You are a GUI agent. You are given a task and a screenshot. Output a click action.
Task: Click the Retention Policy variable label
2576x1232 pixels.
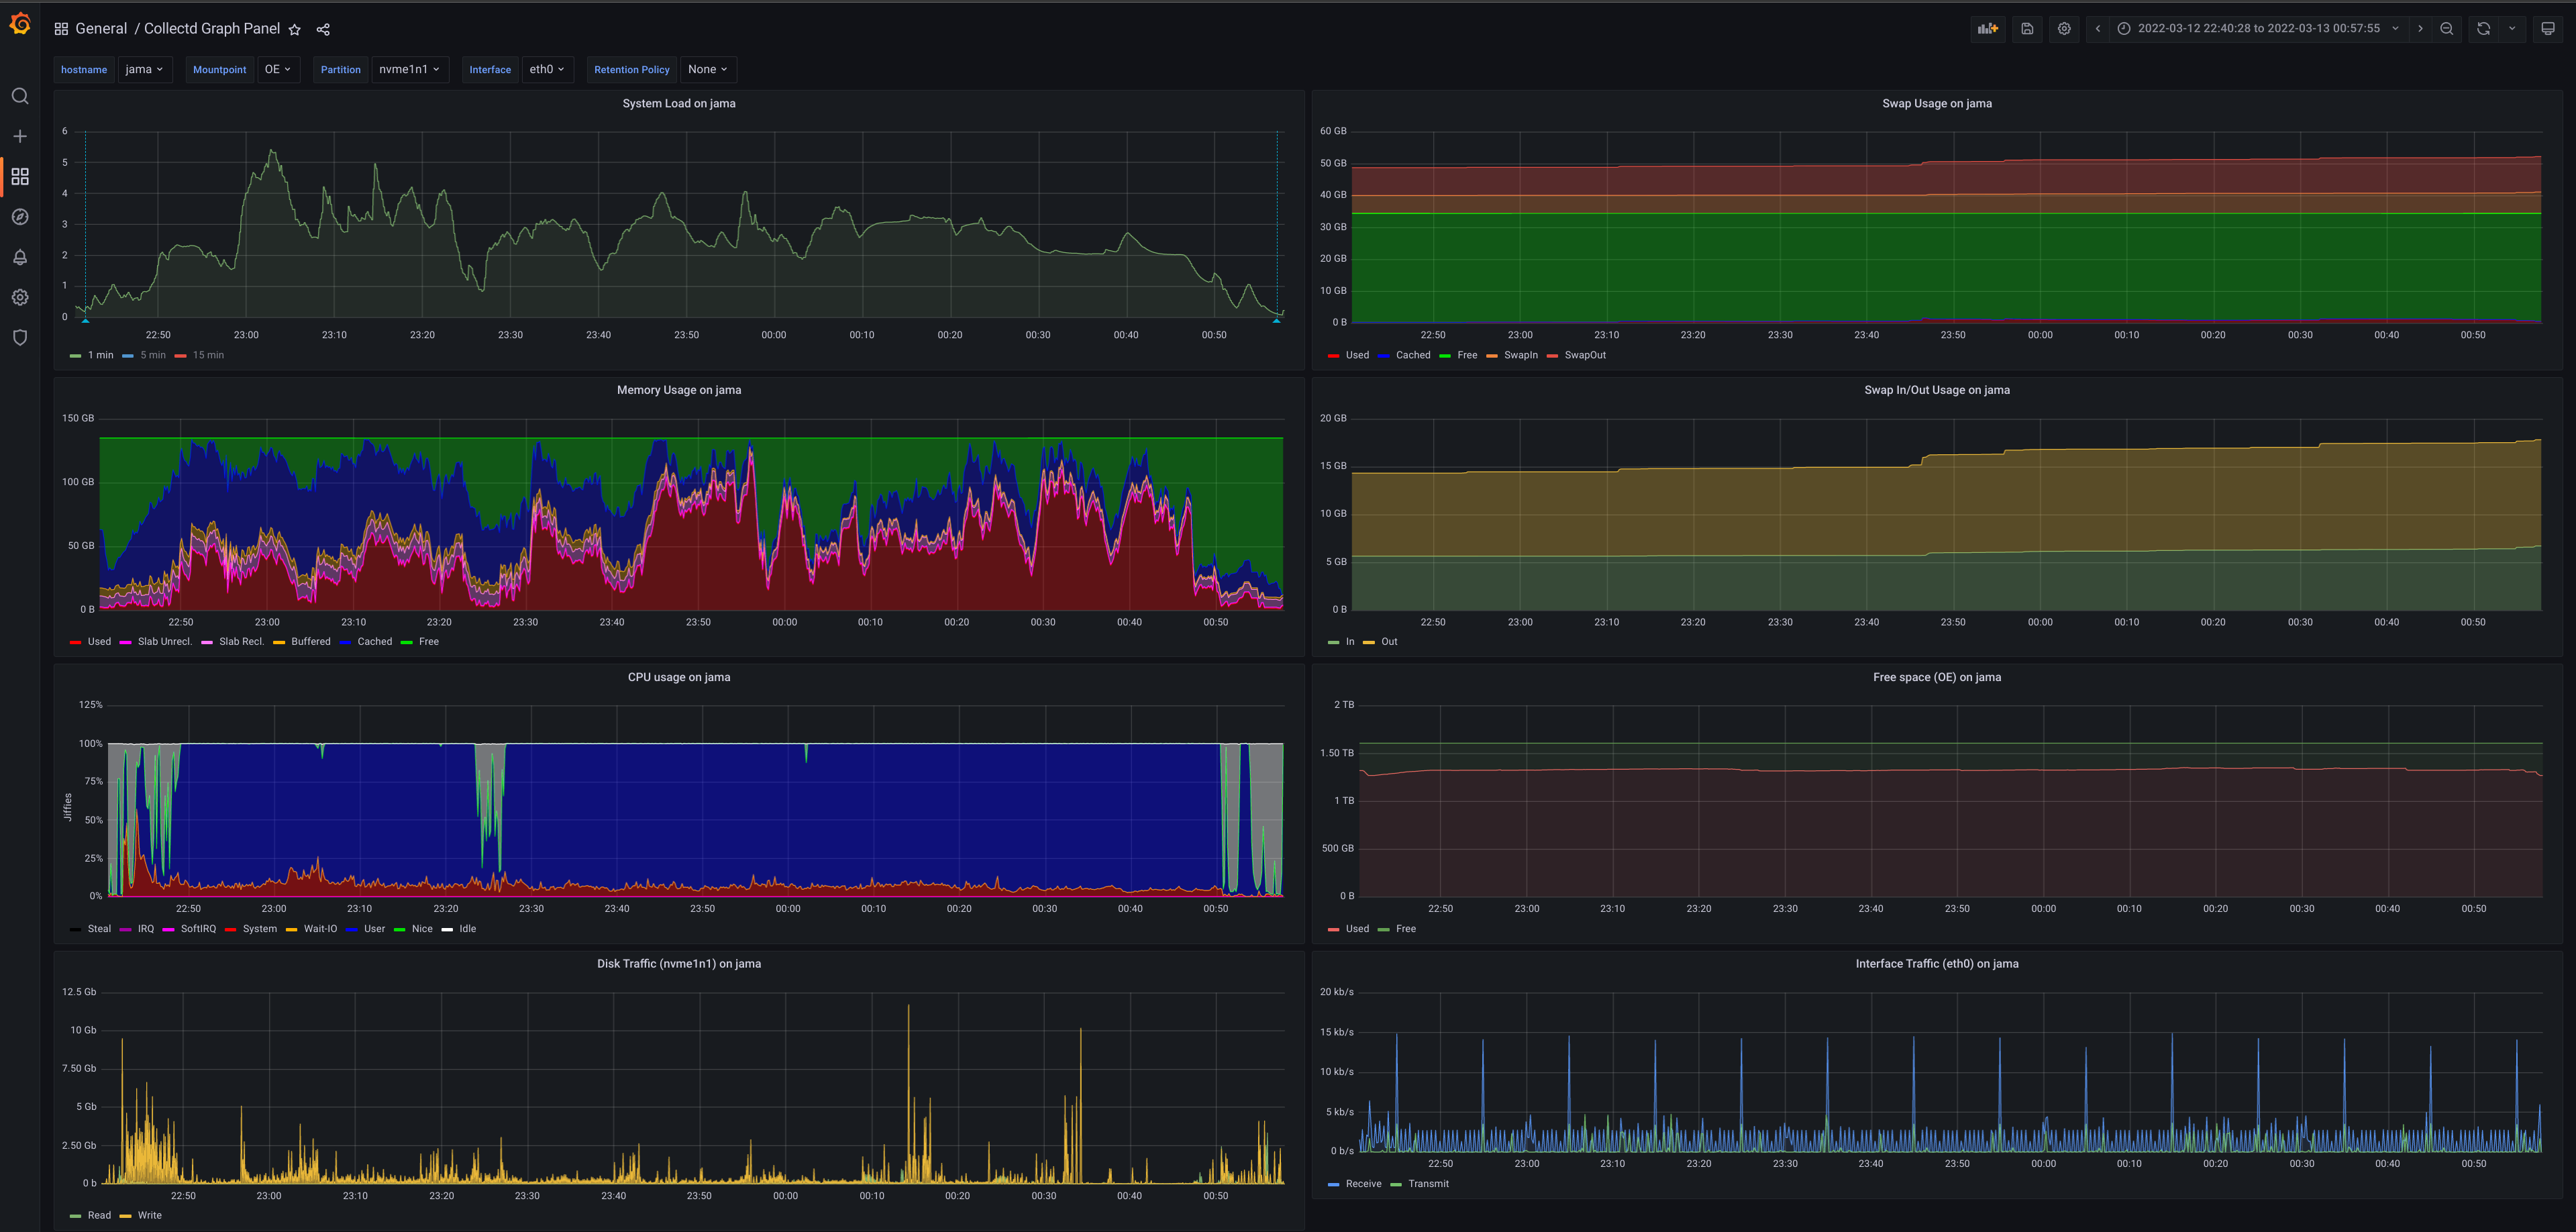pos(631,69)
